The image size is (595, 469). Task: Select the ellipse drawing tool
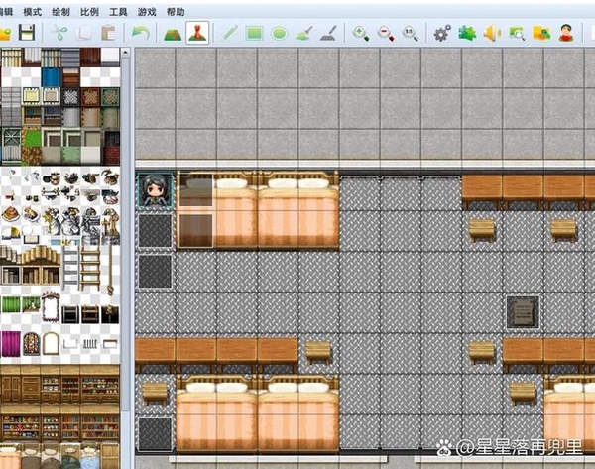coord(280,34)
